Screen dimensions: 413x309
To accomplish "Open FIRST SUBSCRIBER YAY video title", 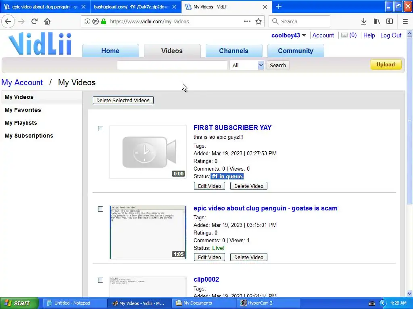I will click(x=232, y=128).
